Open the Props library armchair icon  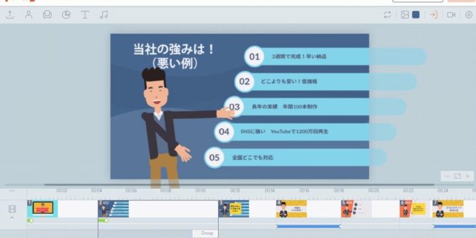pos(47,15)
